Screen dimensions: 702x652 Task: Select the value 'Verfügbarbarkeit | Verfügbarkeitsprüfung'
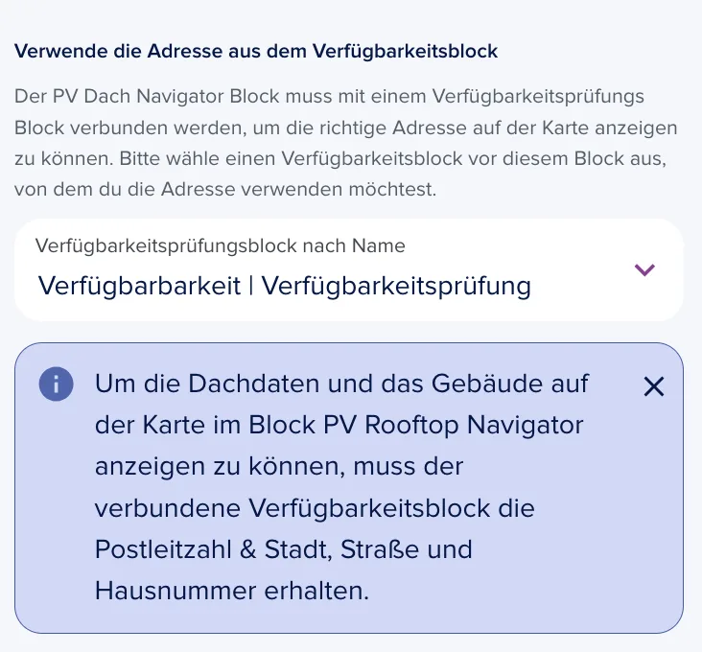coord(285,286)
